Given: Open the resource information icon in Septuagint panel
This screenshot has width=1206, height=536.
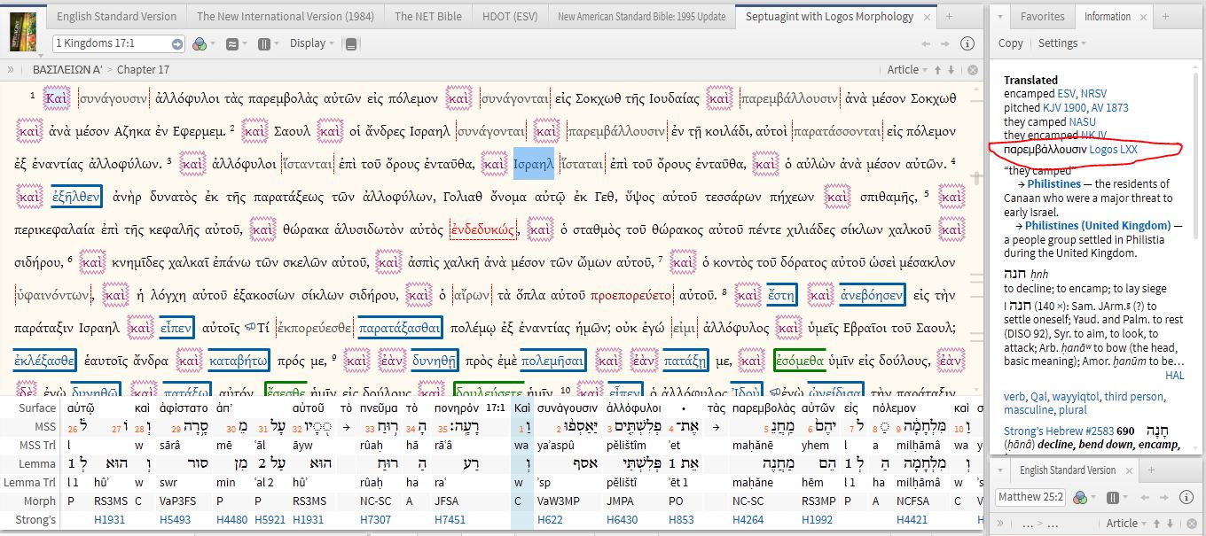Looking at the screenshot, I should [x=967, y=43].
